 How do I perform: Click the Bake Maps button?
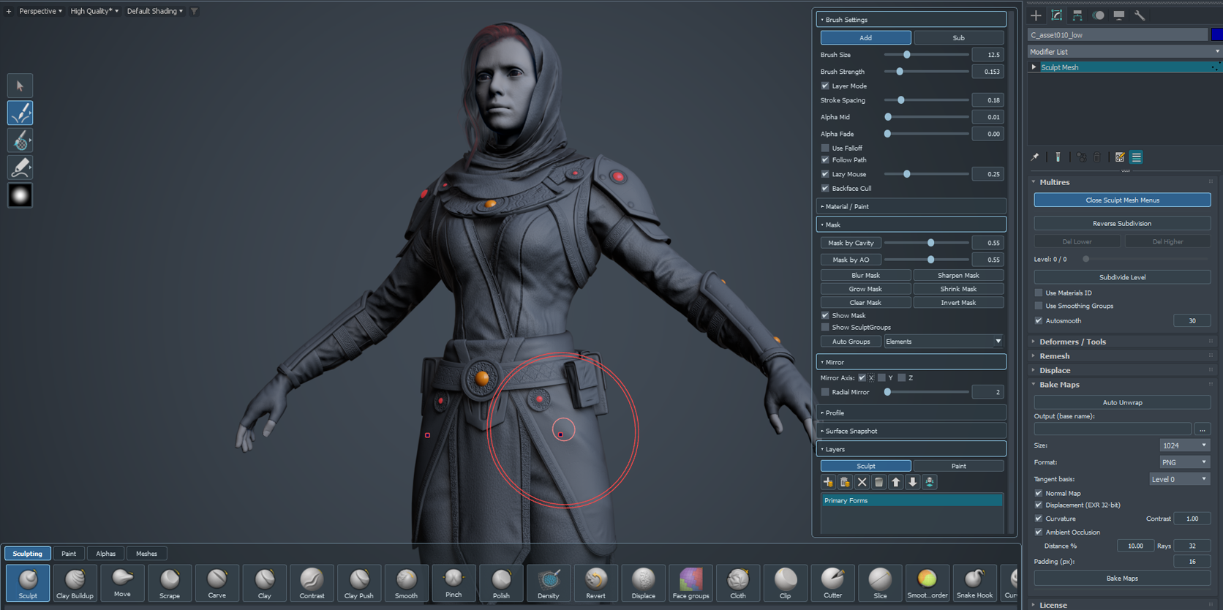(x=1122, y=578)
